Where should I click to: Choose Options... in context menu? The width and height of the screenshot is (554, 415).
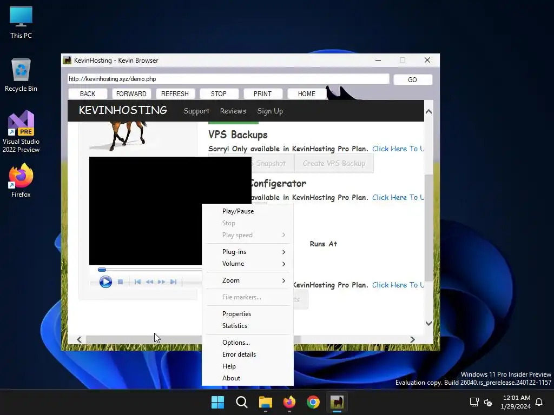click(x=248, y=342)
